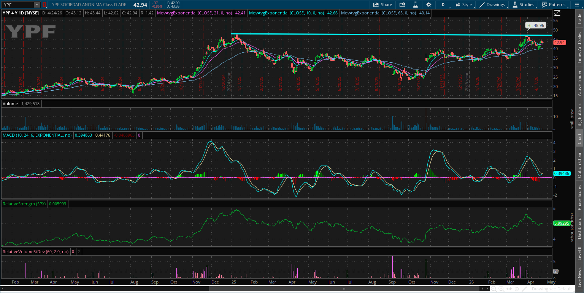Click the 42.94 last price axis tag
This screenshot has width=584, height=293.
(560, 43)
